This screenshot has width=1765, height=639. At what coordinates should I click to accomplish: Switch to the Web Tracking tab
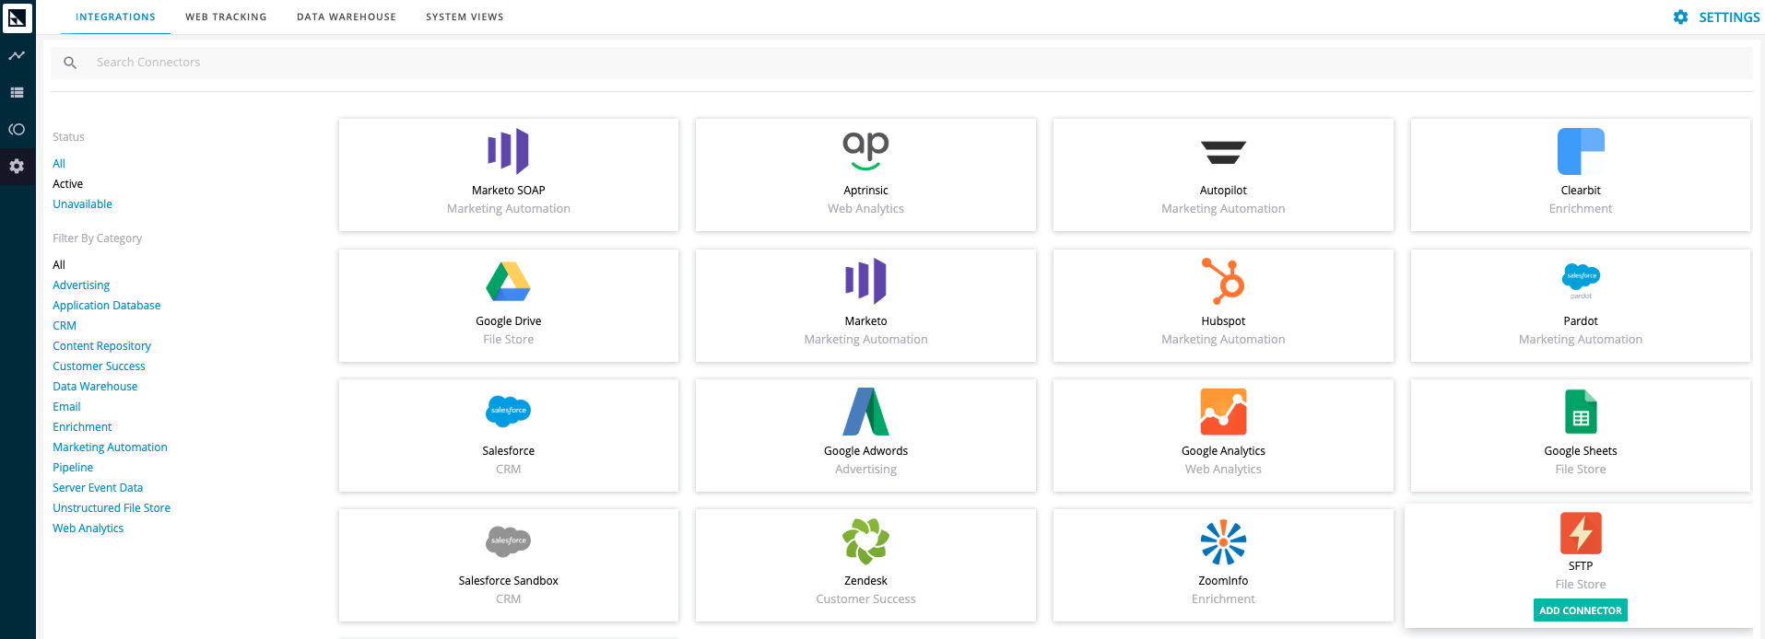pyautogui.click(x=226, y=17)
